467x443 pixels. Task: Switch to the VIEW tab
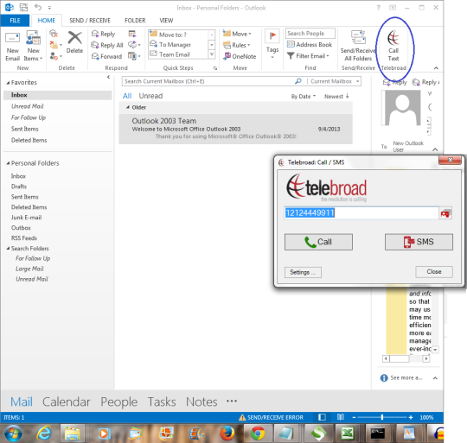click(x=166, y=21)
